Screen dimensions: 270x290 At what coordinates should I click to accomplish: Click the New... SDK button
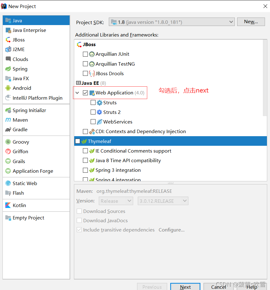[251, 22]
